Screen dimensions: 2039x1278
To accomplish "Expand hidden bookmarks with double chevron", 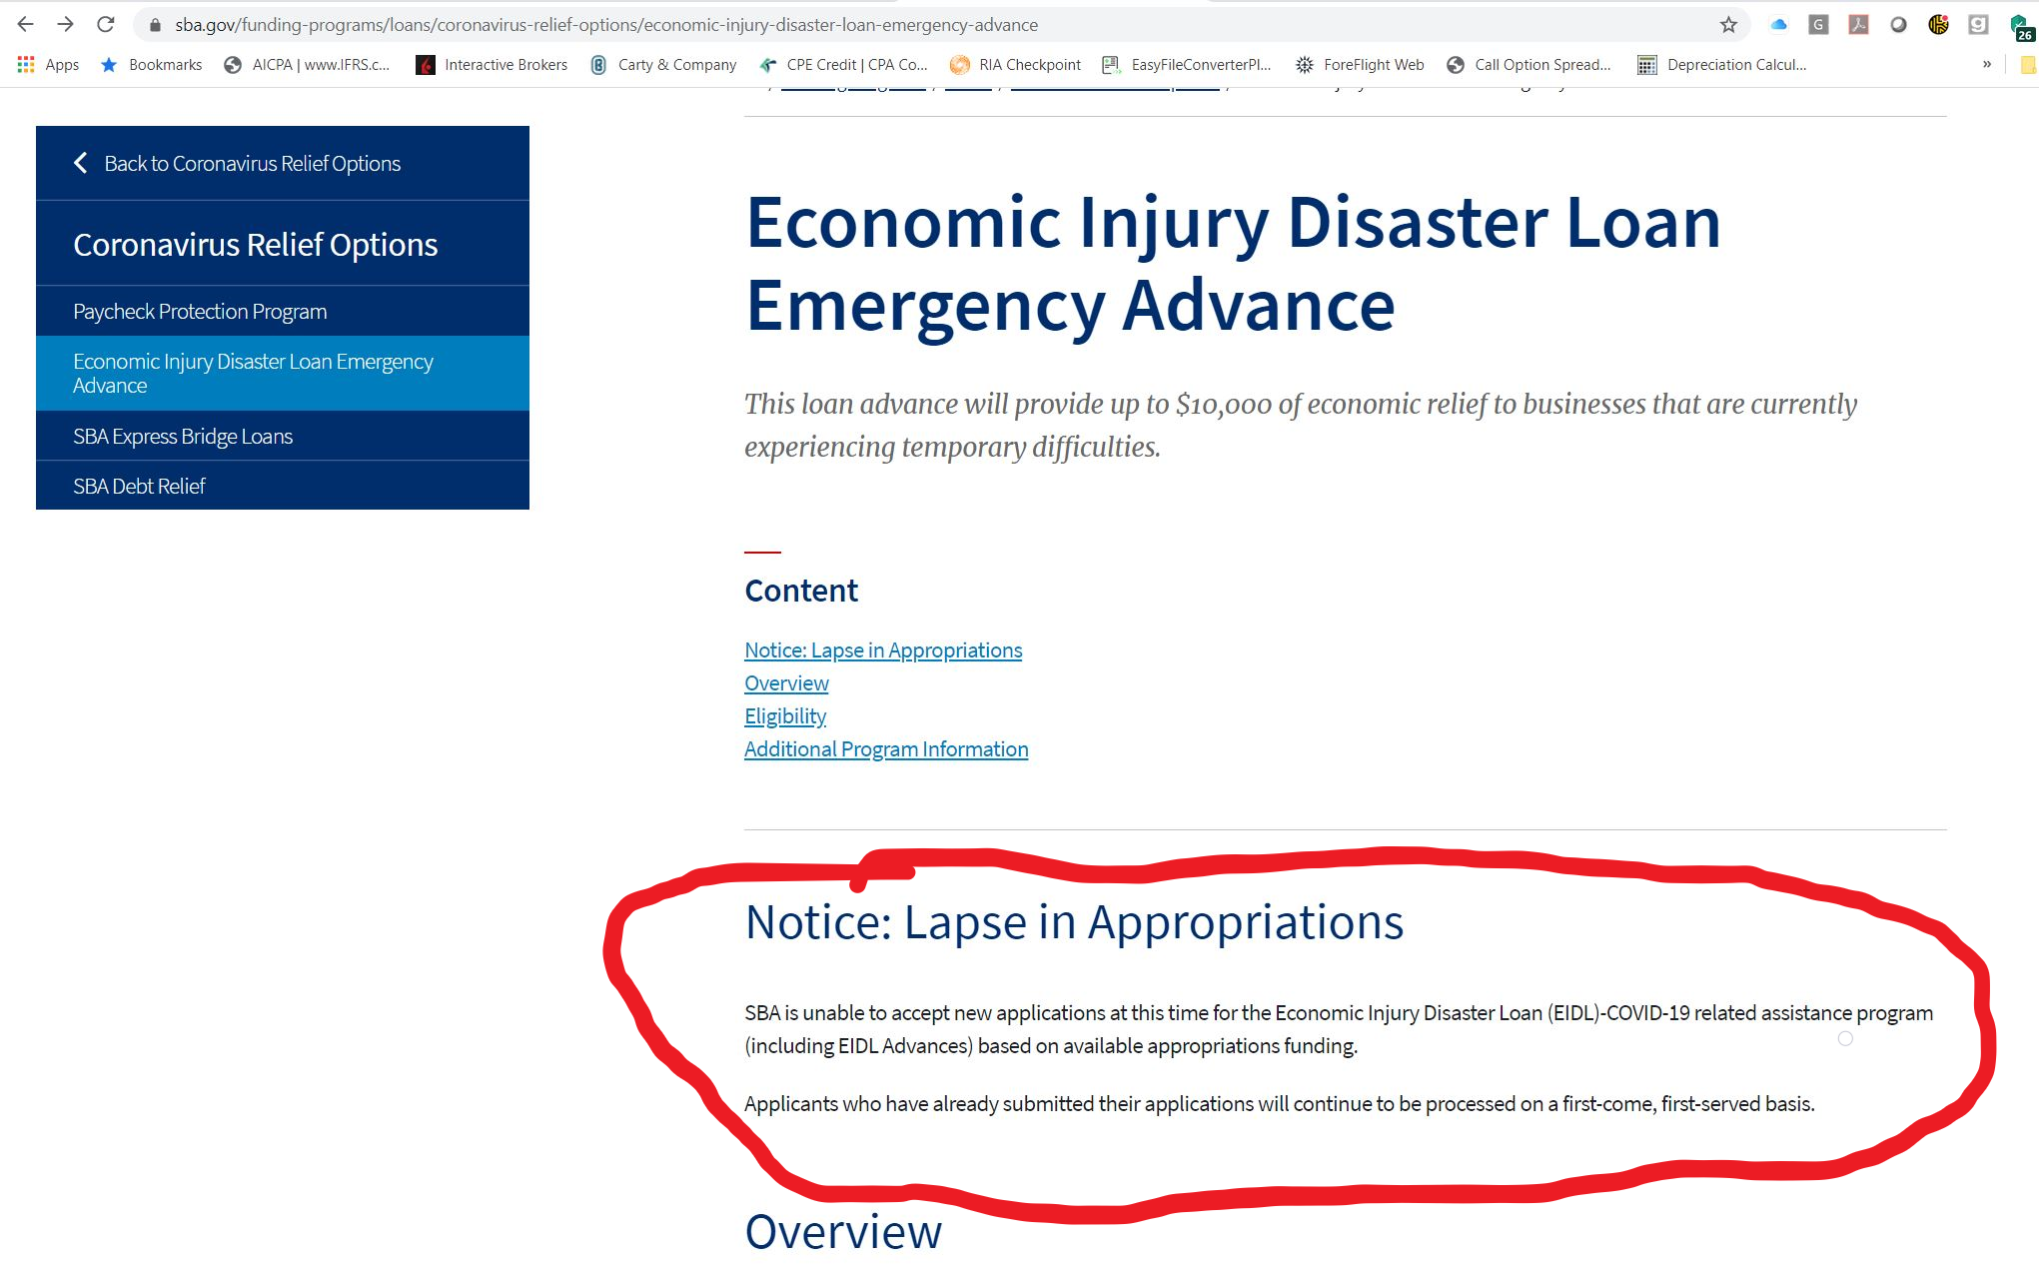I will click(x=1987, y=65).
